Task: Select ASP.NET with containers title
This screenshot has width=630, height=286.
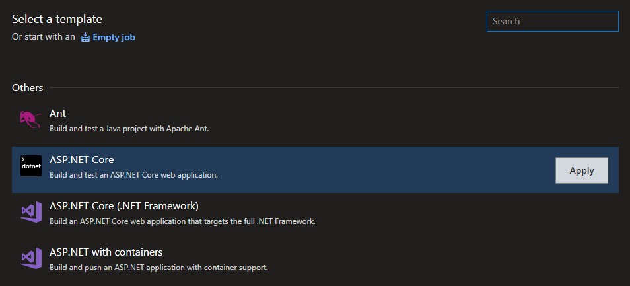Action: click(x=106, y=252)
